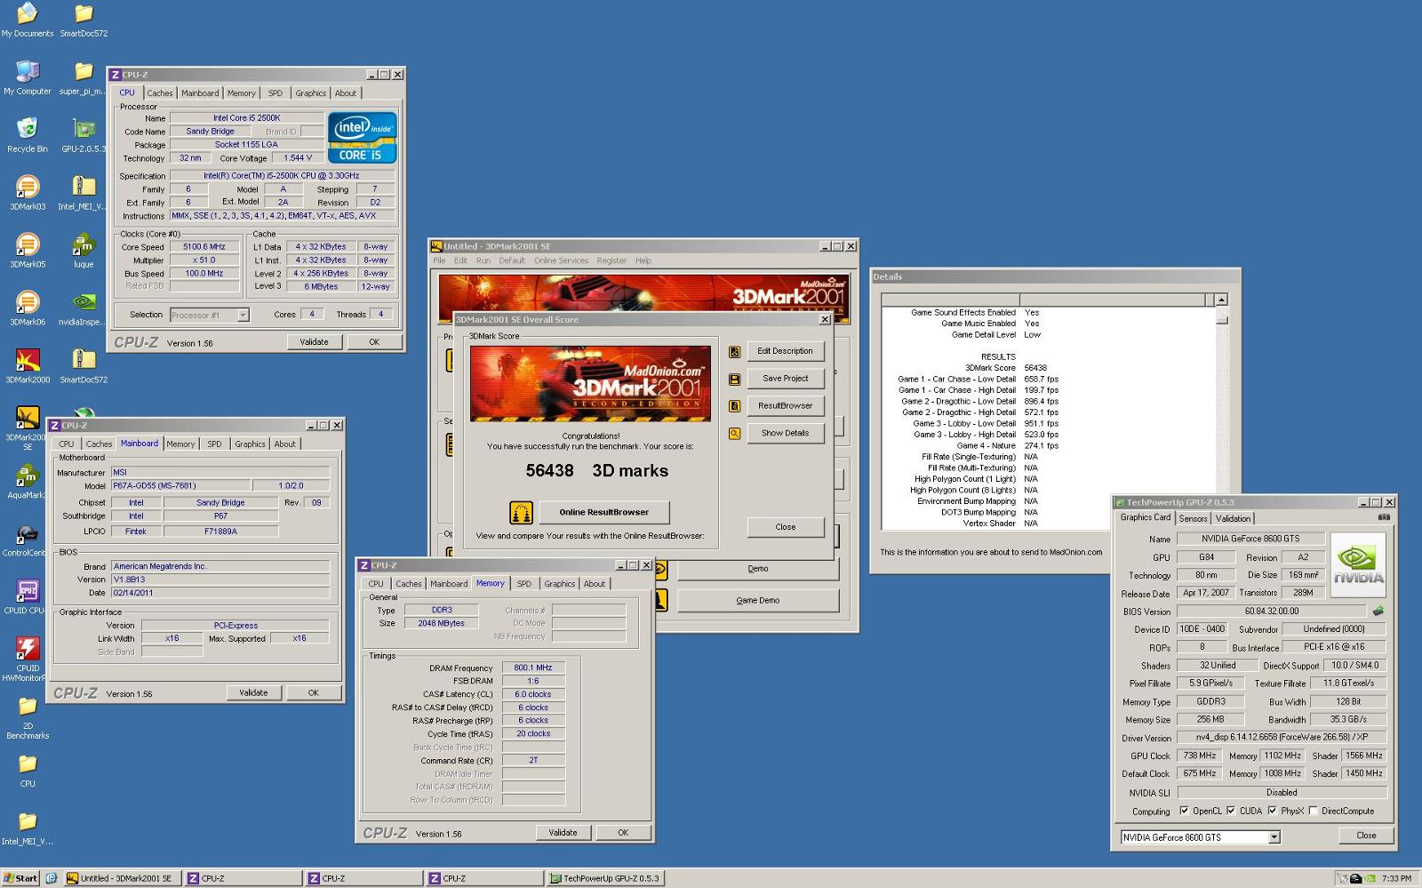
Task: Toggle the OpenCL checkbox in GPU-Z
Action: pyautogui.click(x=1184, y=811)
